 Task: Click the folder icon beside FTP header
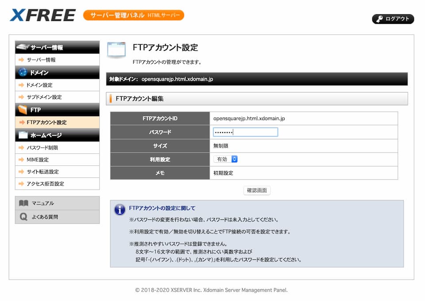(23, 109)
